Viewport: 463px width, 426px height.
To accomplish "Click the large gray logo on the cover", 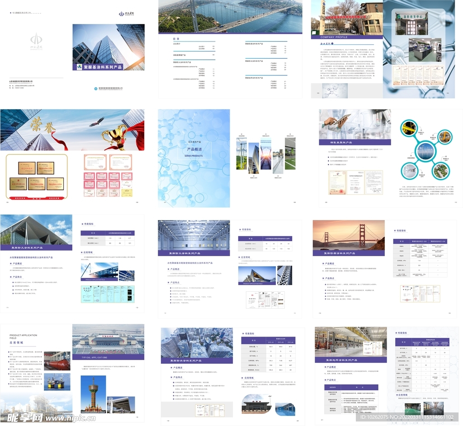I will point(38,41).
